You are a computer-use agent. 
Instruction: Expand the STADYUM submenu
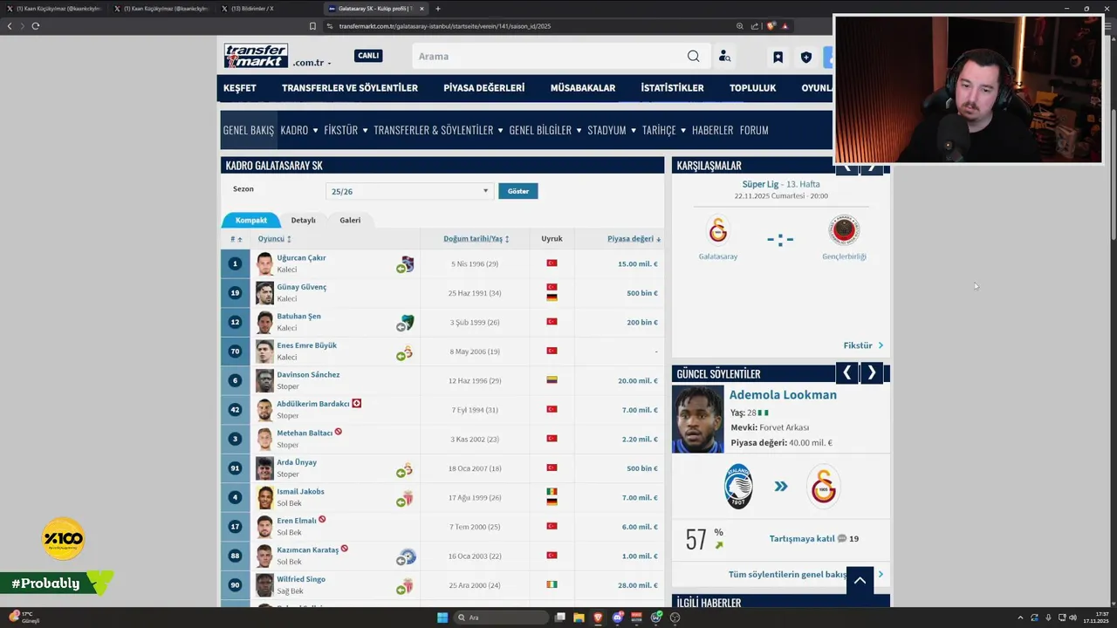click(612, 130)
